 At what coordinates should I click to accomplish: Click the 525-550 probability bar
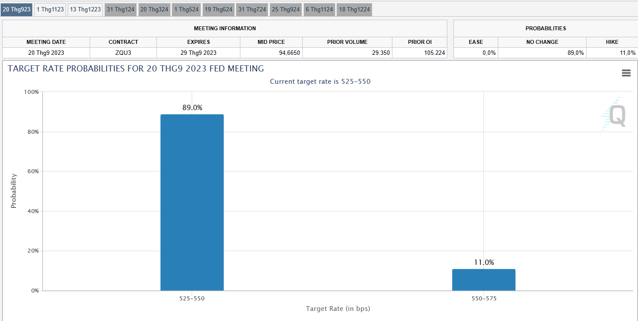point(192,203)
